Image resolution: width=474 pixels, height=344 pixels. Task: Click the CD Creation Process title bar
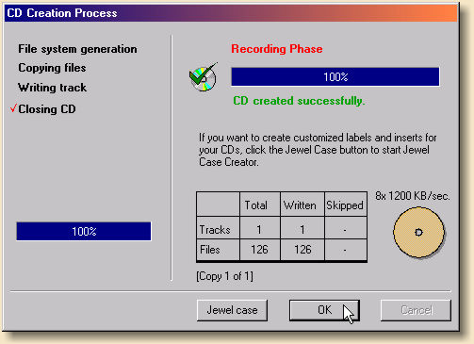coord(231,13)
